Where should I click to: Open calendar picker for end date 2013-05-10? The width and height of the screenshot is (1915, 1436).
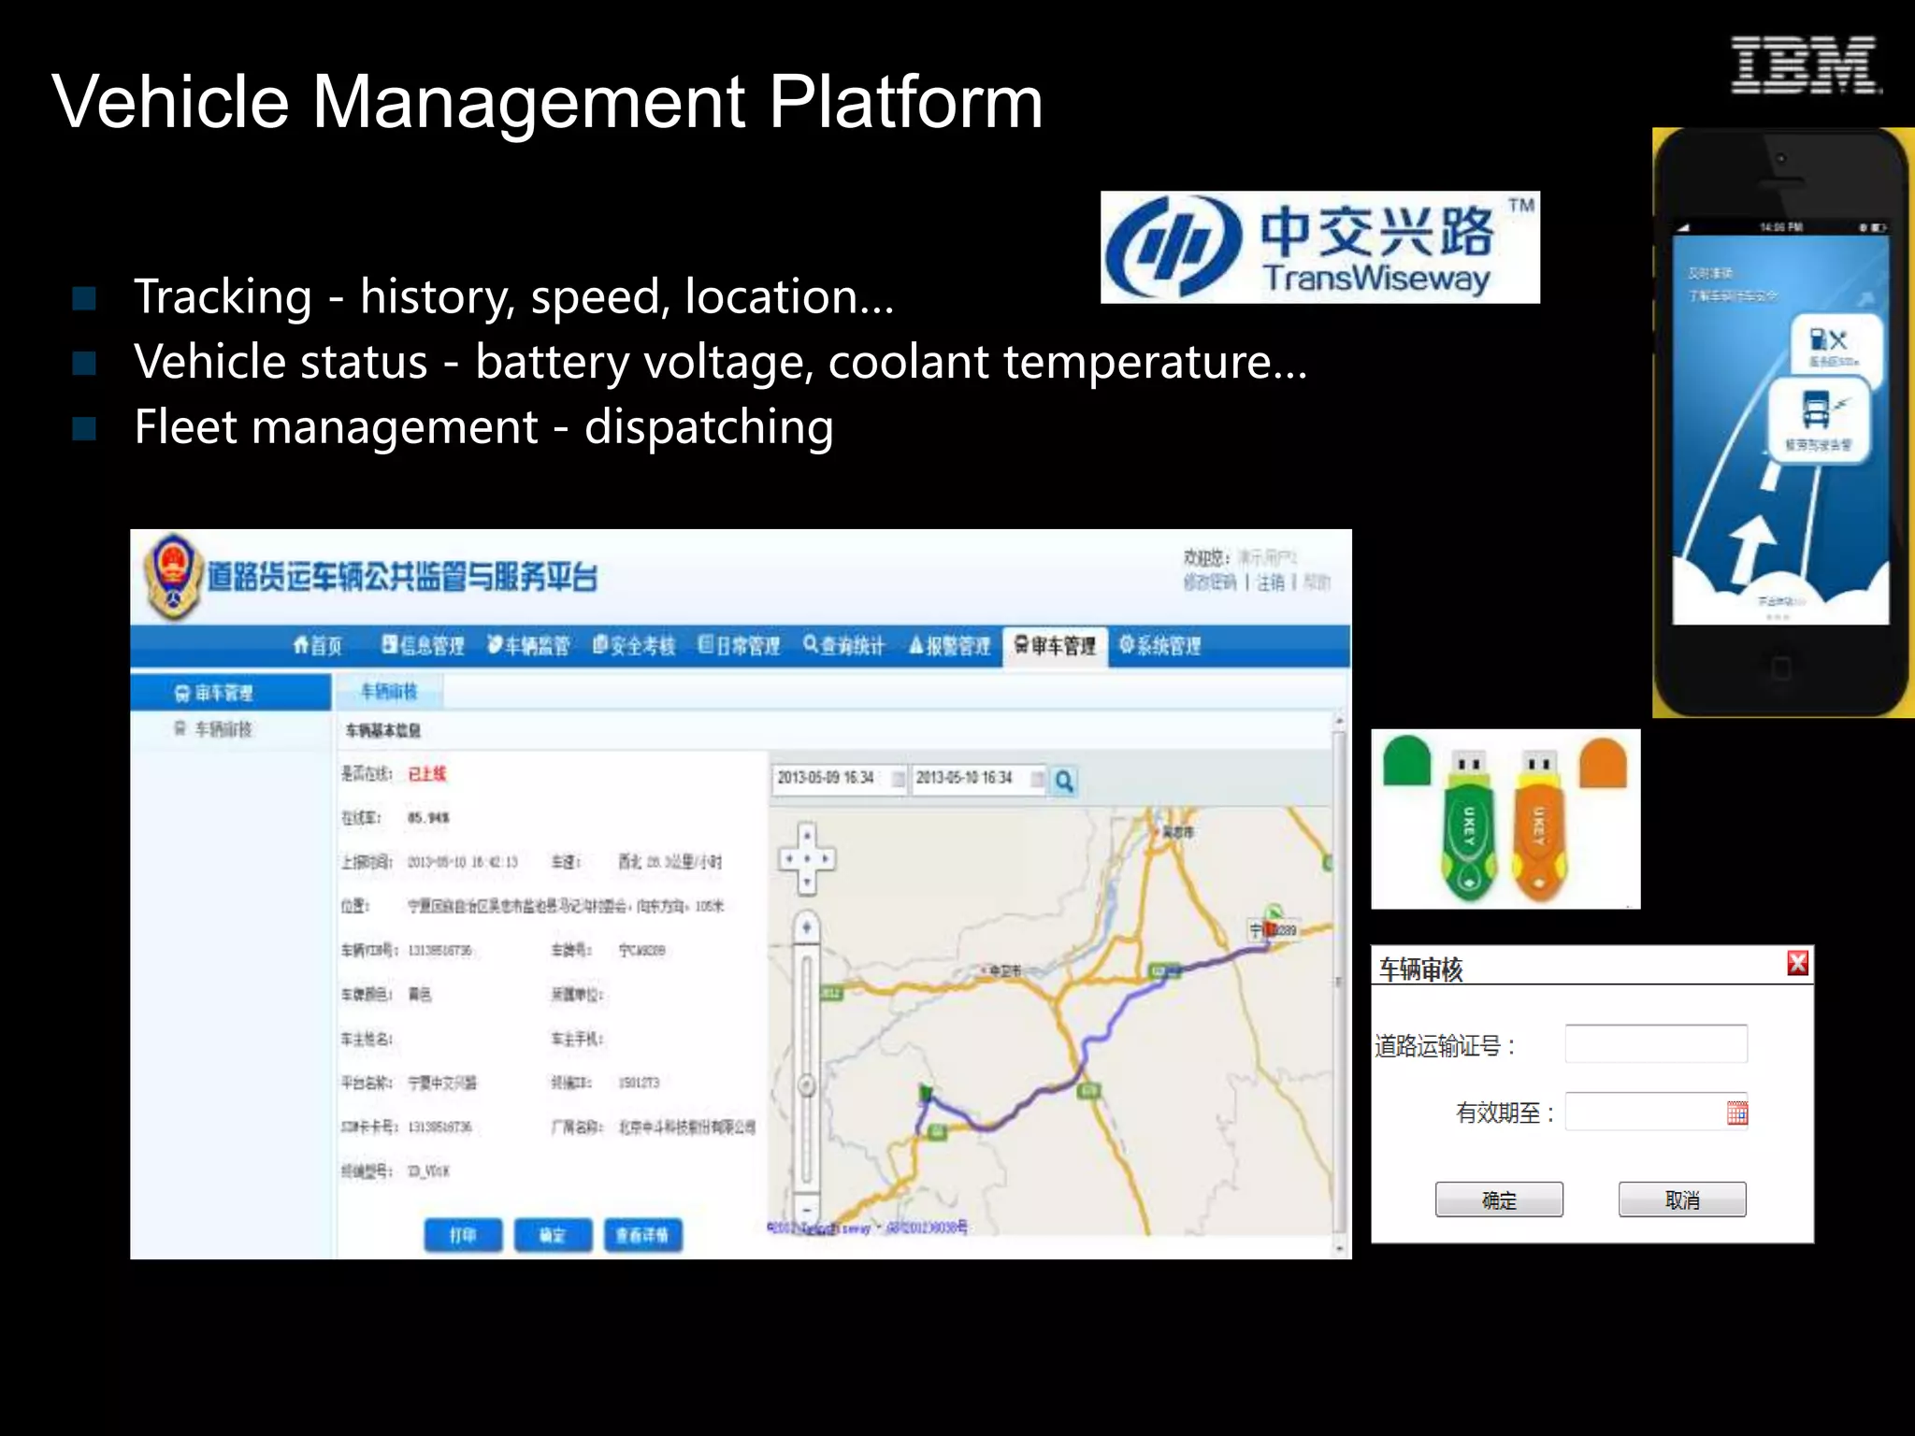click(x=1037, y=779)
